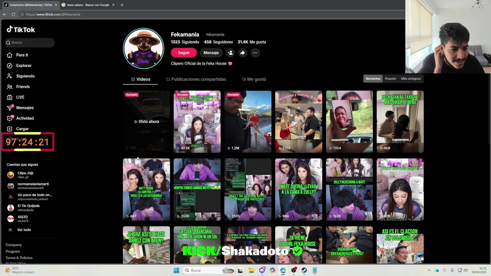Open the volume icon in system tray
This screenshot has height=276, width=491.
pos(466,270)
